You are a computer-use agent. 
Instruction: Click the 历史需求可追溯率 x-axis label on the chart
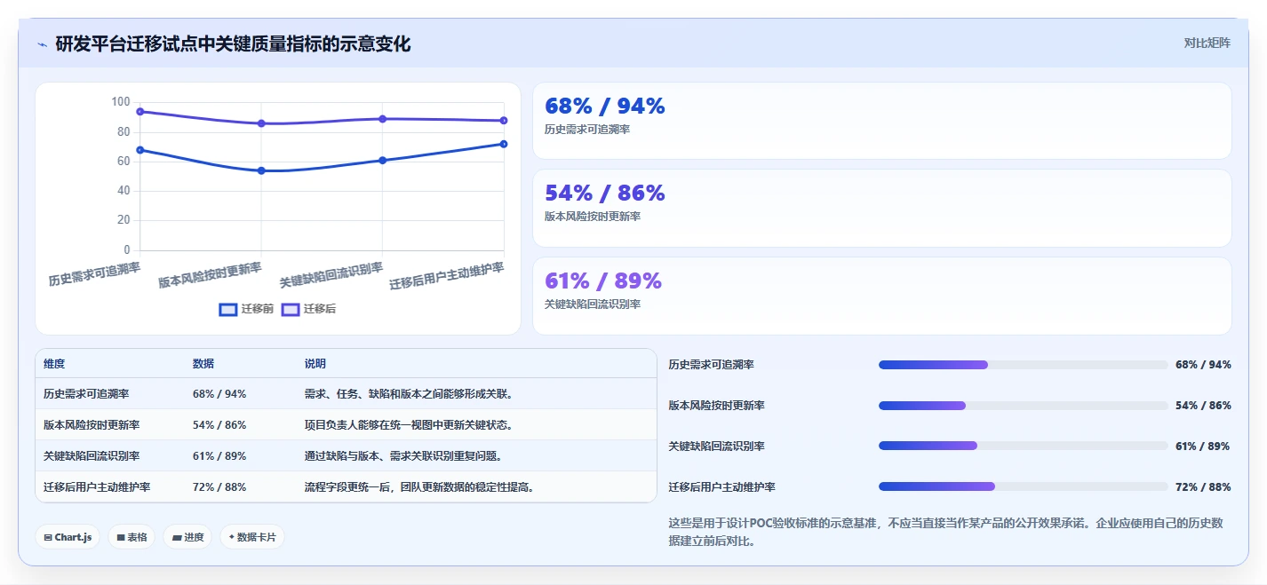(94, 274)
